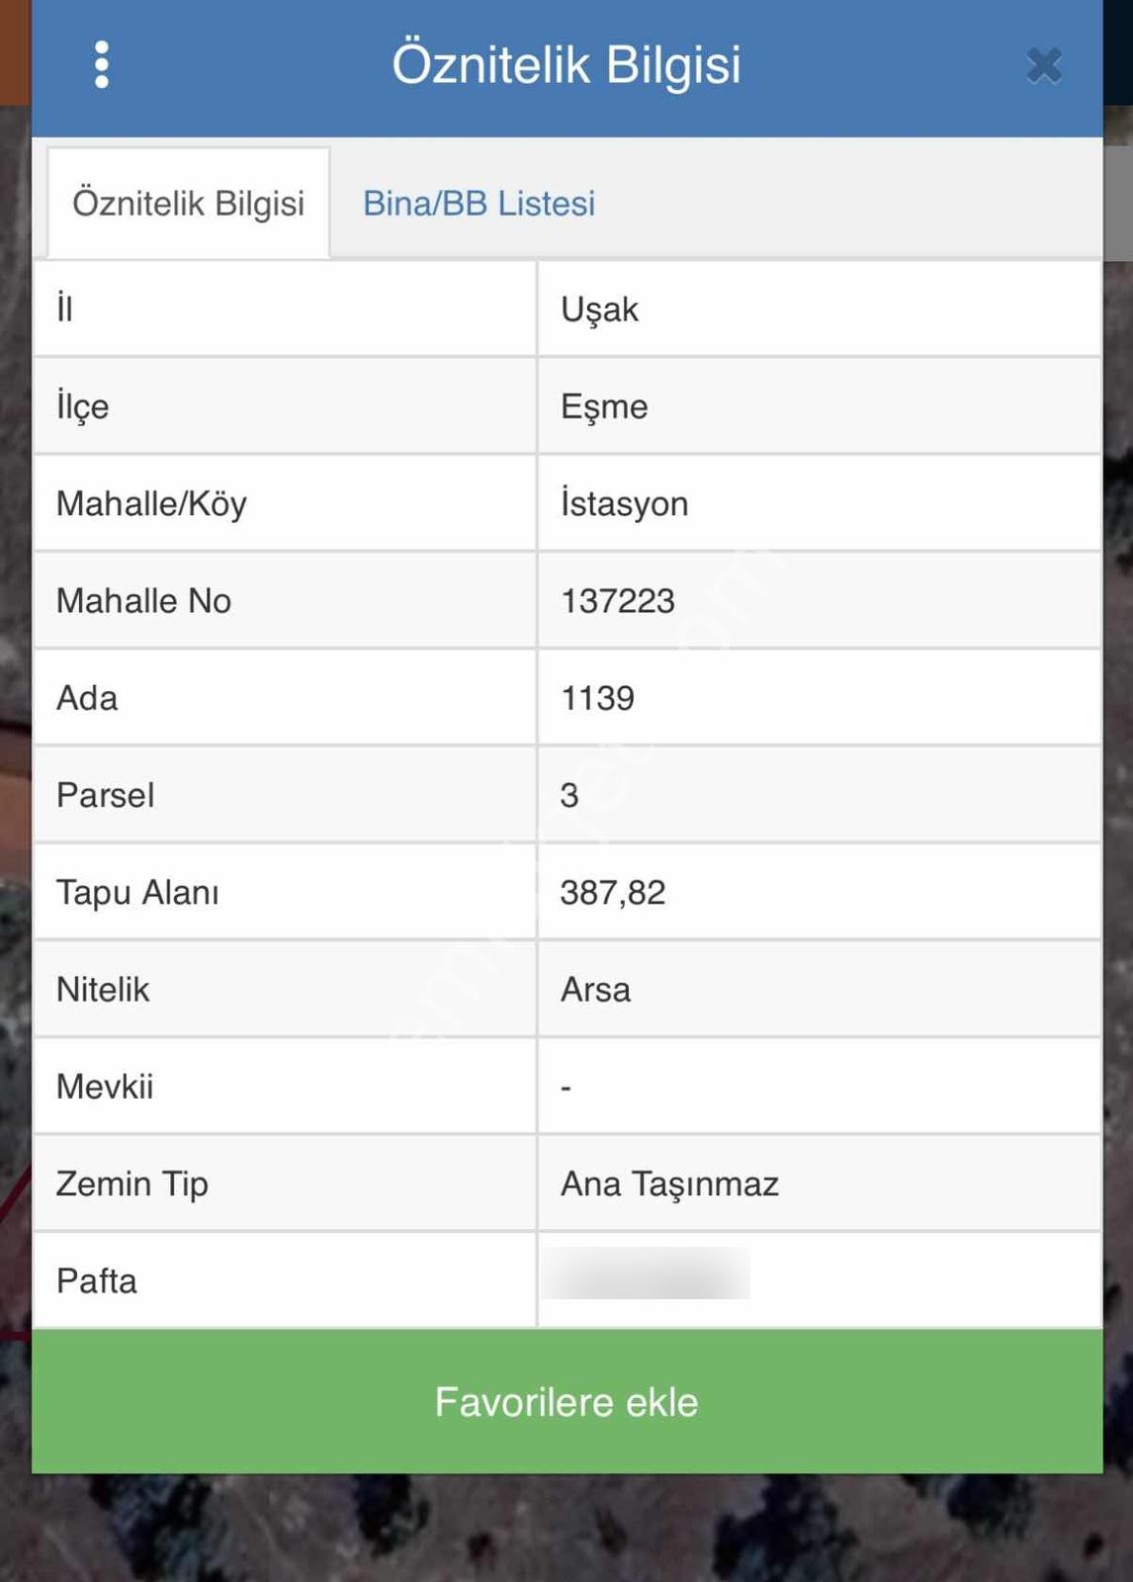This screenshot has height=1582, width=1133.
Task: Click the Uşak province value
Action: tap(599, 309)
